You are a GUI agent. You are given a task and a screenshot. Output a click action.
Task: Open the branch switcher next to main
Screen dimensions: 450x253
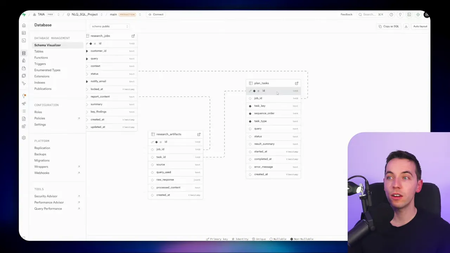coord(140,14)
